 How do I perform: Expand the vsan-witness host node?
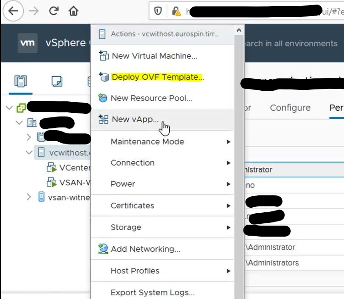(x=29, y=197)
